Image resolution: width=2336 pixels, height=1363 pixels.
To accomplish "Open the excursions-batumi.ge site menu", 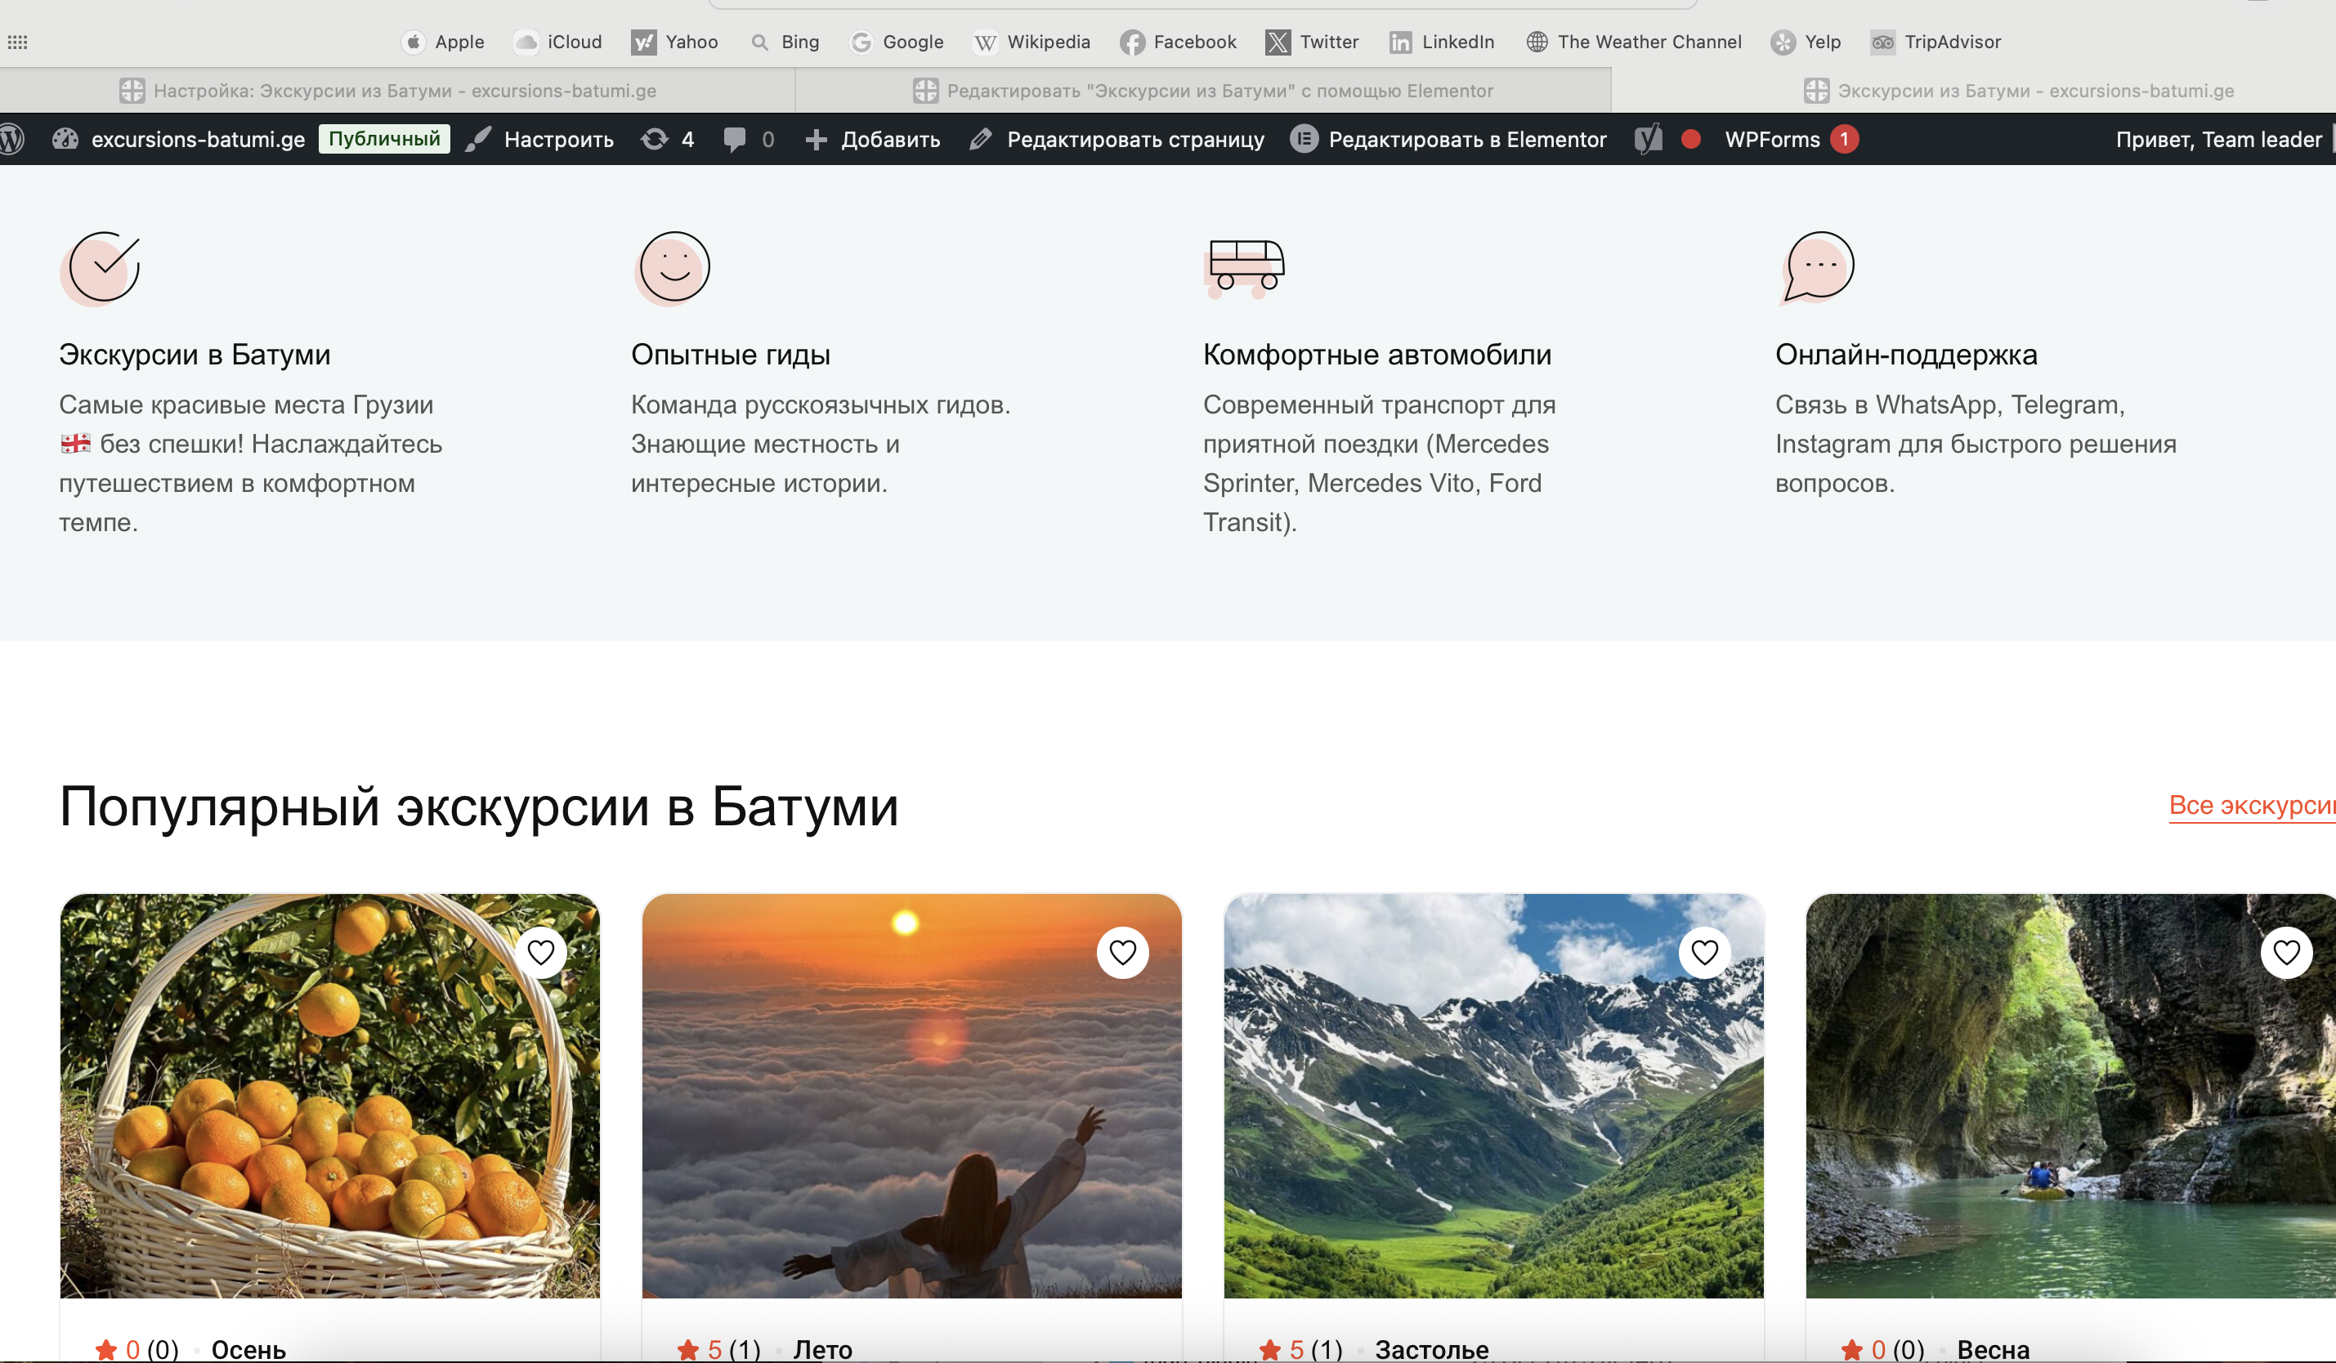I will pos(196,139).
